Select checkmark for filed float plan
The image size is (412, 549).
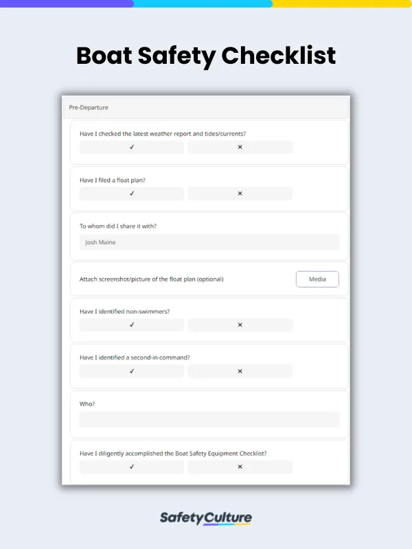132,194
